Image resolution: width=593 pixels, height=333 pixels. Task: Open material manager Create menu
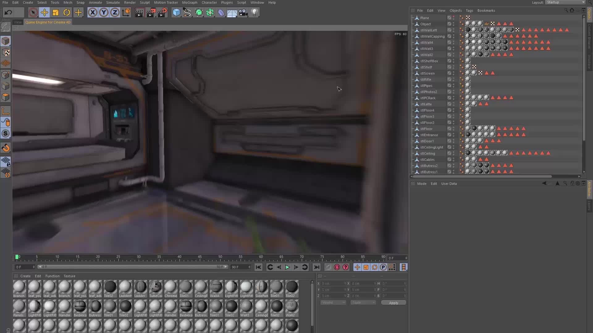tap(25, 276)
